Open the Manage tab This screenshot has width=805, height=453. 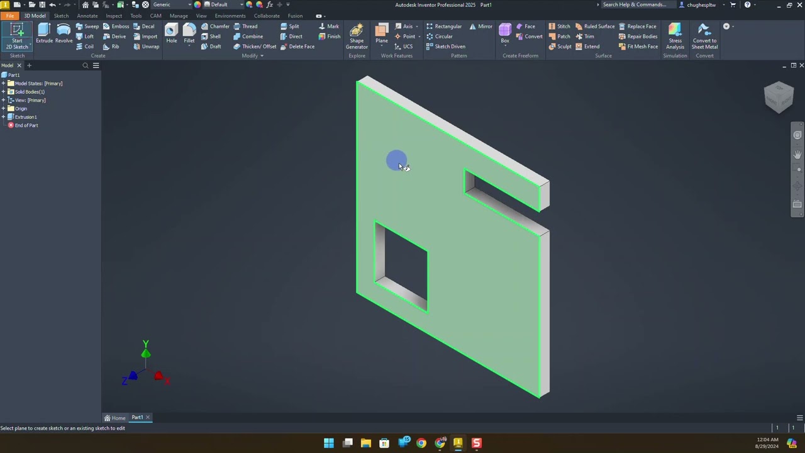point(179,16)
